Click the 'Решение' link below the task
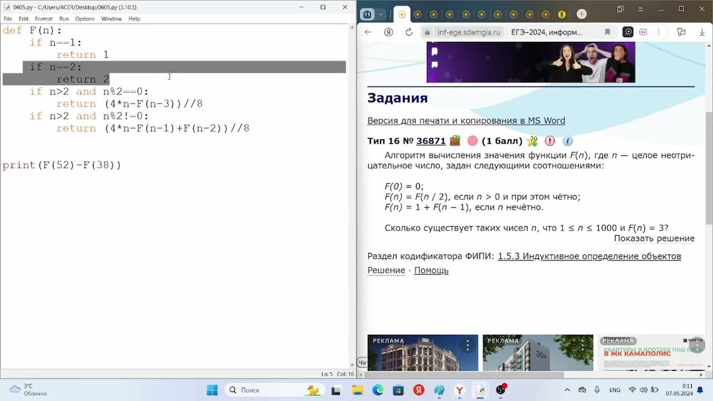Screen dimensions: 713x401 (386, 270)
